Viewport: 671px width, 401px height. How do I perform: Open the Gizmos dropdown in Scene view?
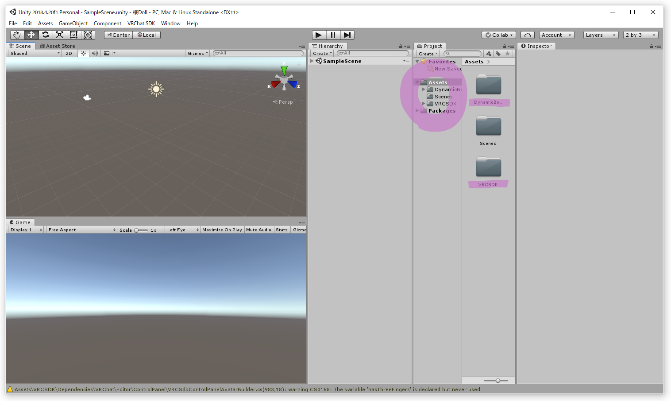click(x=197, y=53)
